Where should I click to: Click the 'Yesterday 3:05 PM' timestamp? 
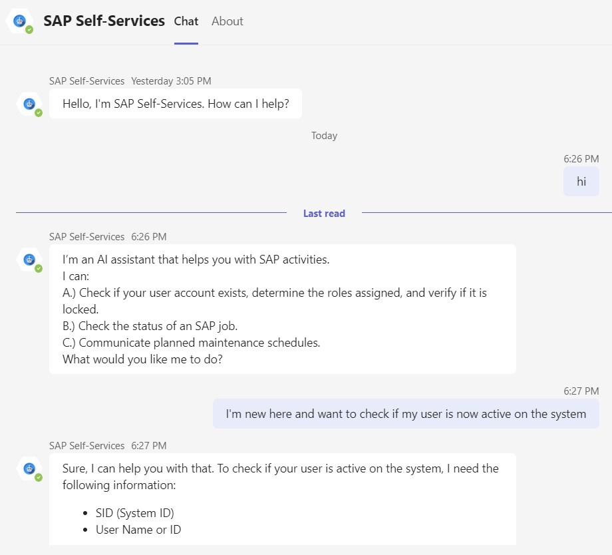point(171,81)
